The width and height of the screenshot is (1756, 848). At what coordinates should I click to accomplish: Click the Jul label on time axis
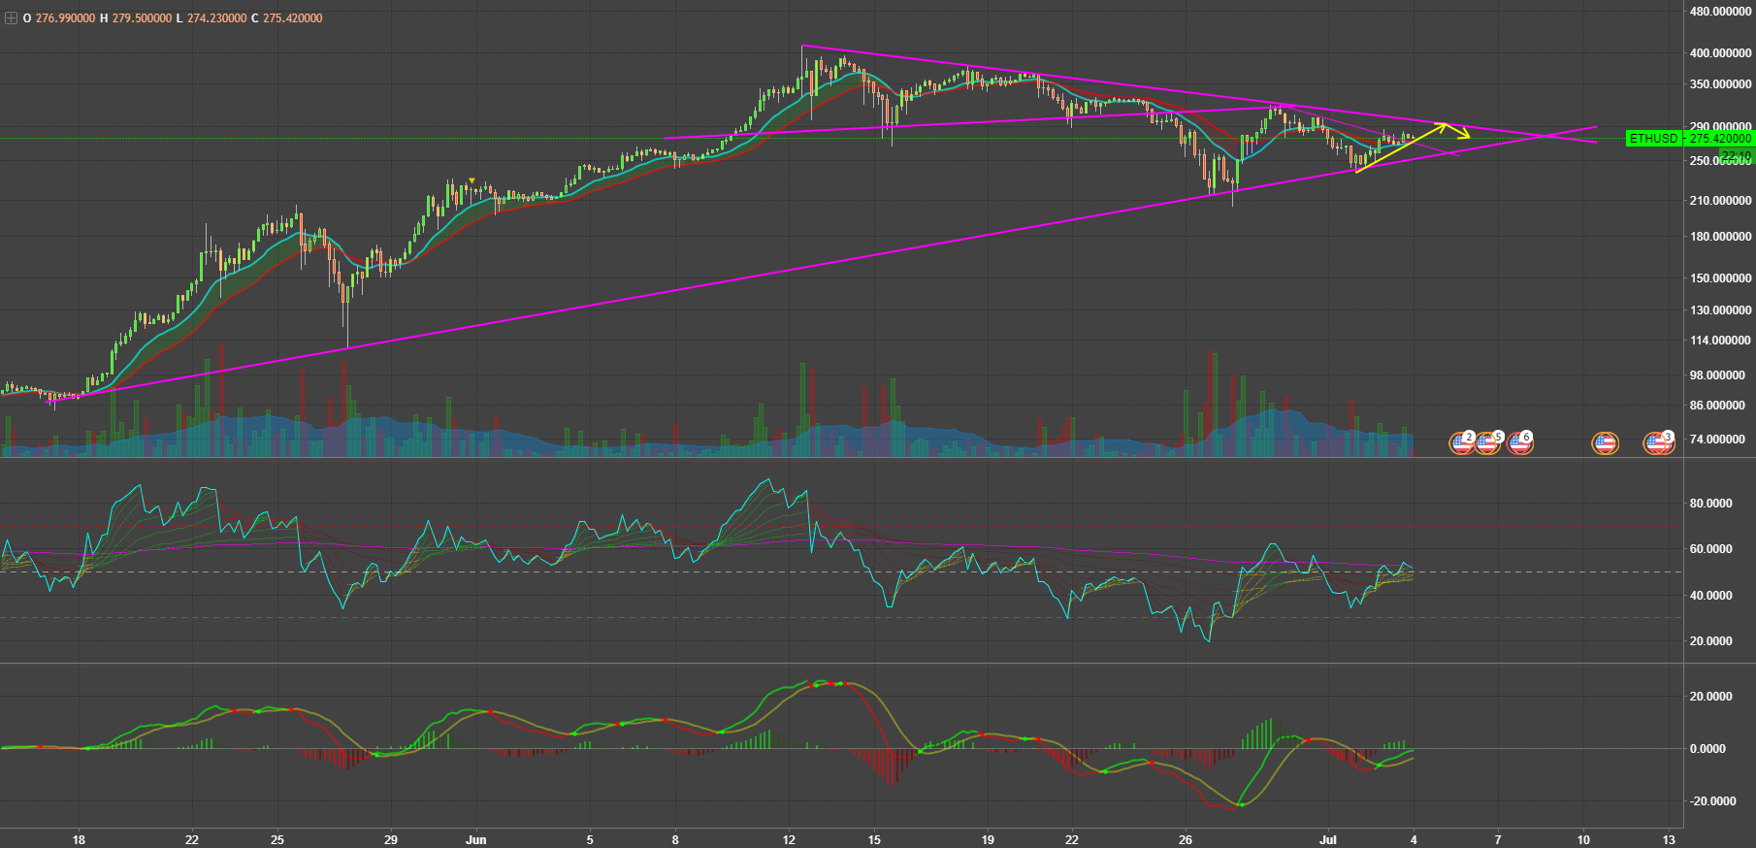pyautogui.click(x=1328, y=840)
